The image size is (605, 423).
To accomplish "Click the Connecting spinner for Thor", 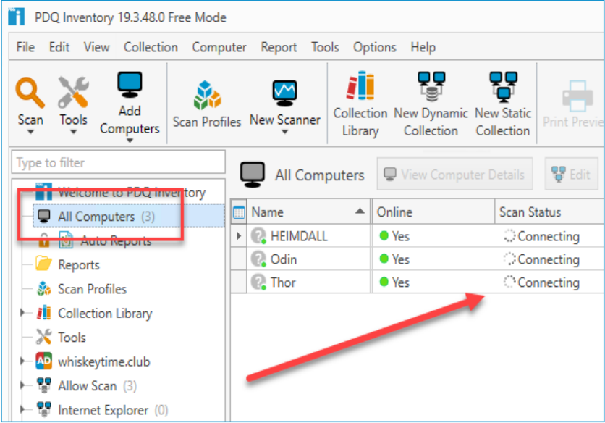I will coord(509,282).
